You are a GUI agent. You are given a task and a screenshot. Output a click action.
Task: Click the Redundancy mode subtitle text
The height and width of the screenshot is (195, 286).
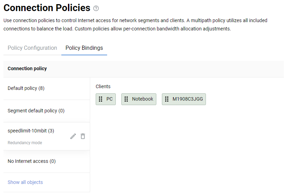[25, 143]
